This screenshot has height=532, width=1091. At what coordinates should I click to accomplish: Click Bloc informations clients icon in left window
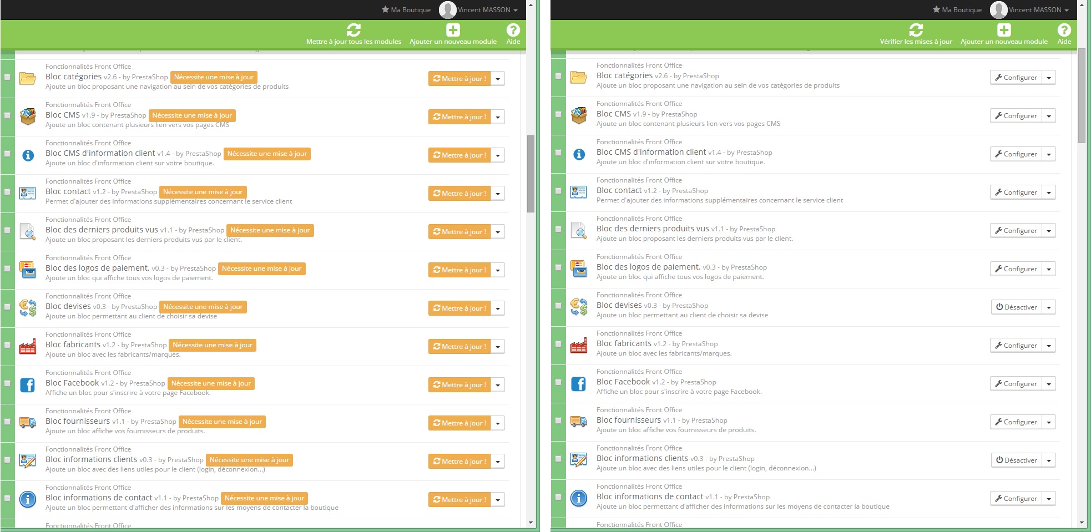click(28, 460)
